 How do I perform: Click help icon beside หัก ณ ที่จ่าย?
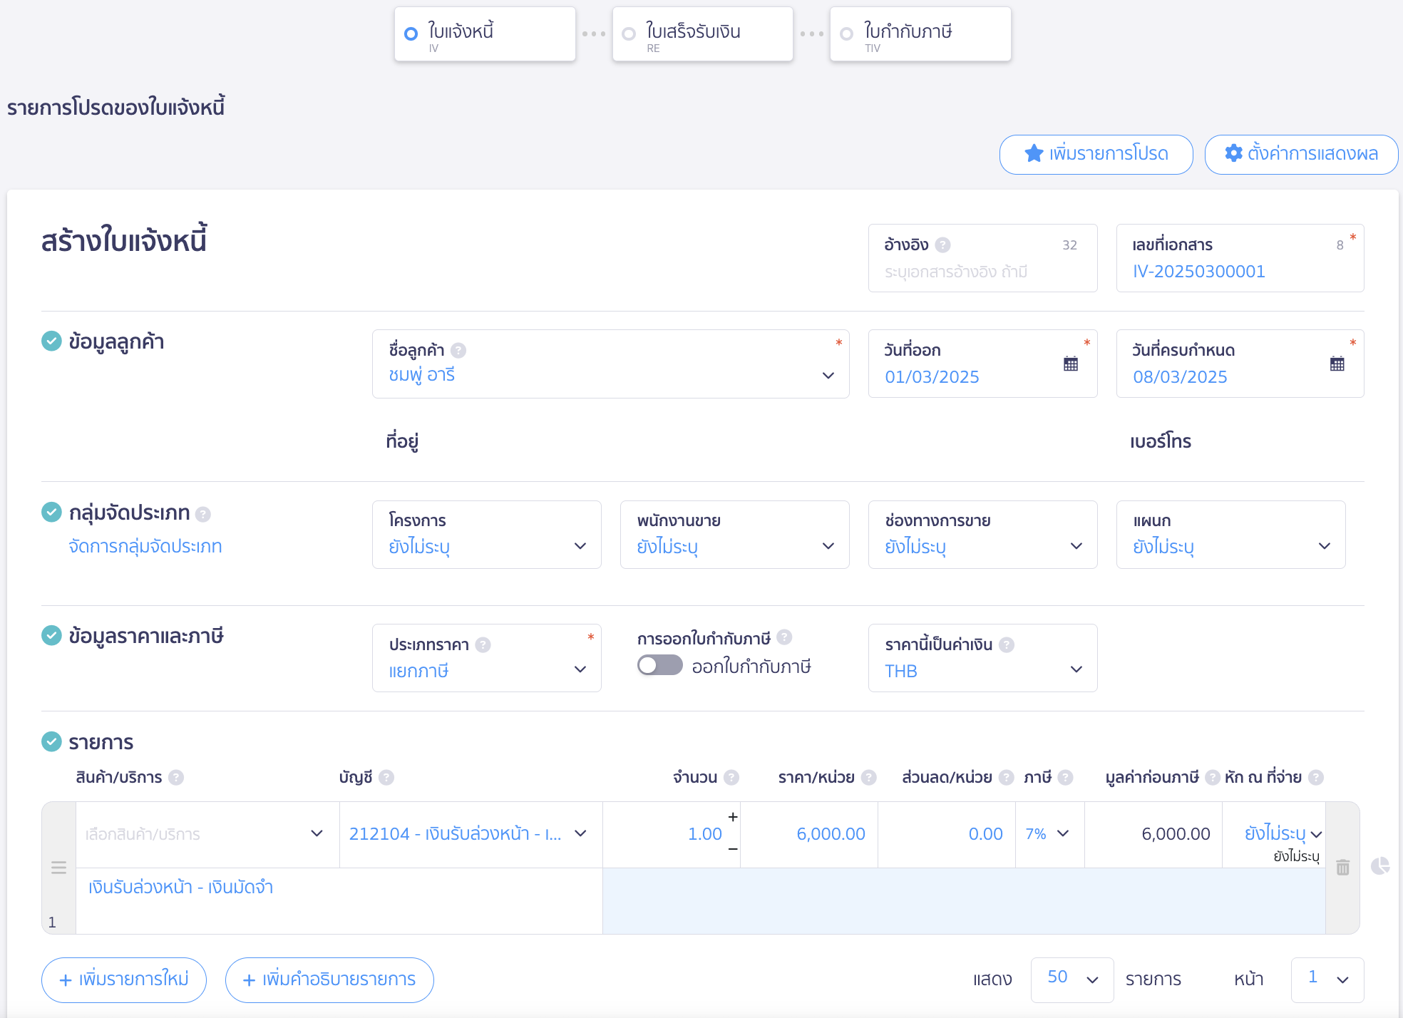[x=1316, y=778]
